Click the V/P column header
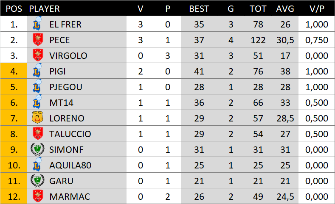 (317, 8)
